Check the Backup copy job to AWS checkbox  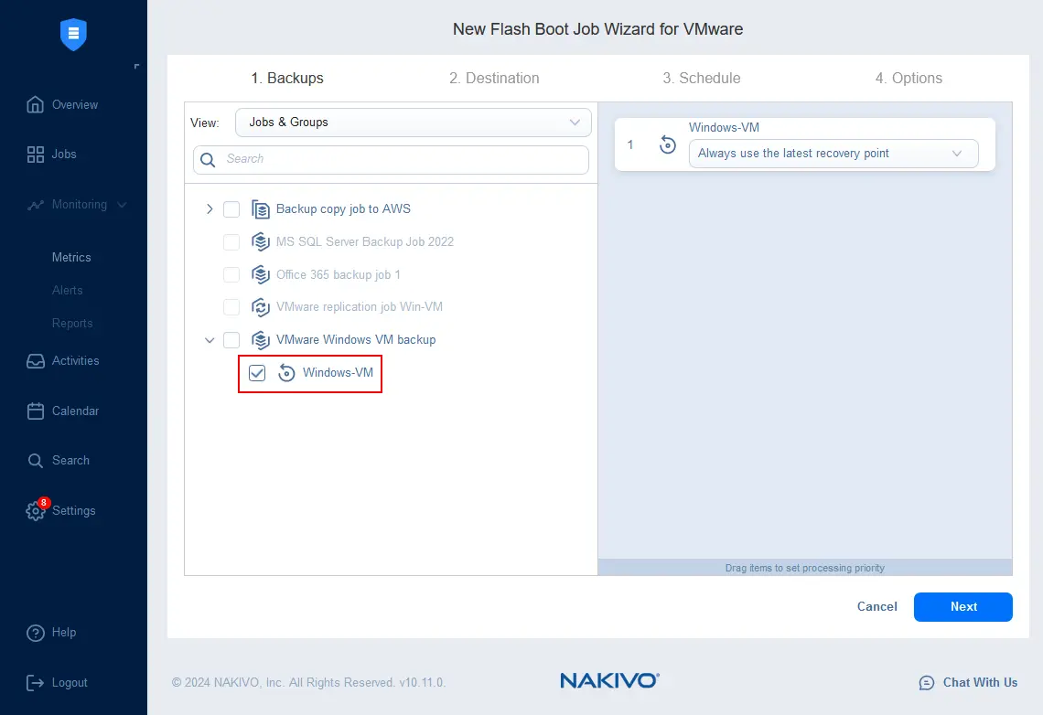(x=231, y=209)
